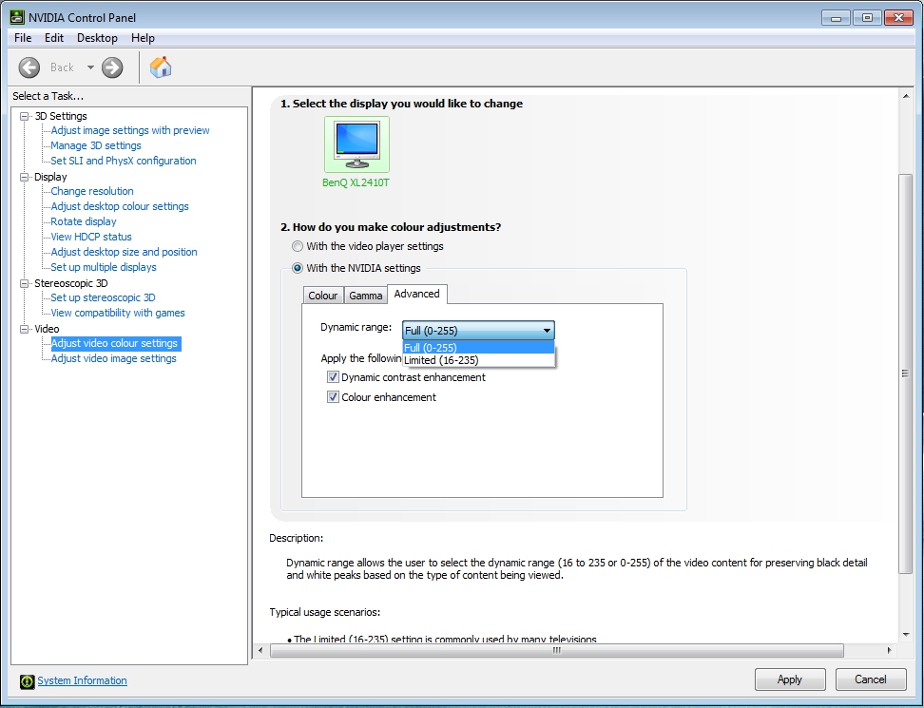This screenshot has width=924, height=708.
Task: Toggle Dynamic contrast enhancement checkbox
Action: click(x=333, y=377)
